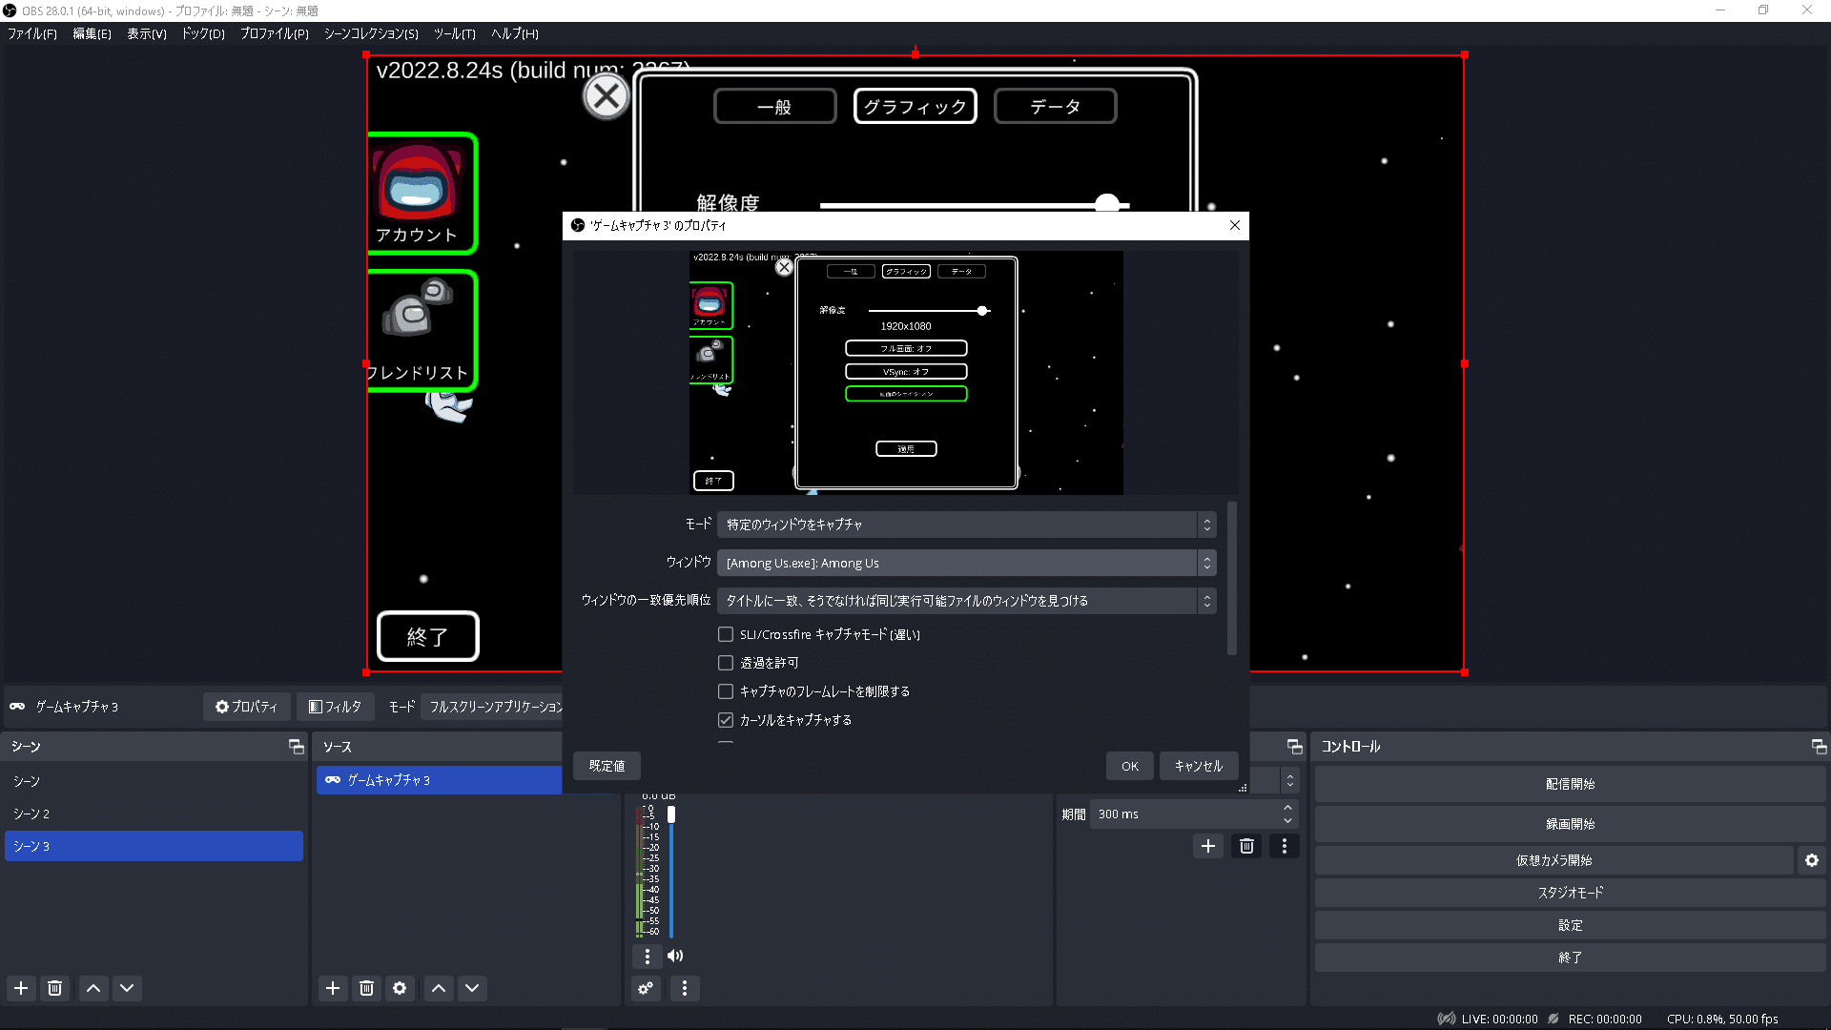Move source up with arrow icon

(439, 988)
